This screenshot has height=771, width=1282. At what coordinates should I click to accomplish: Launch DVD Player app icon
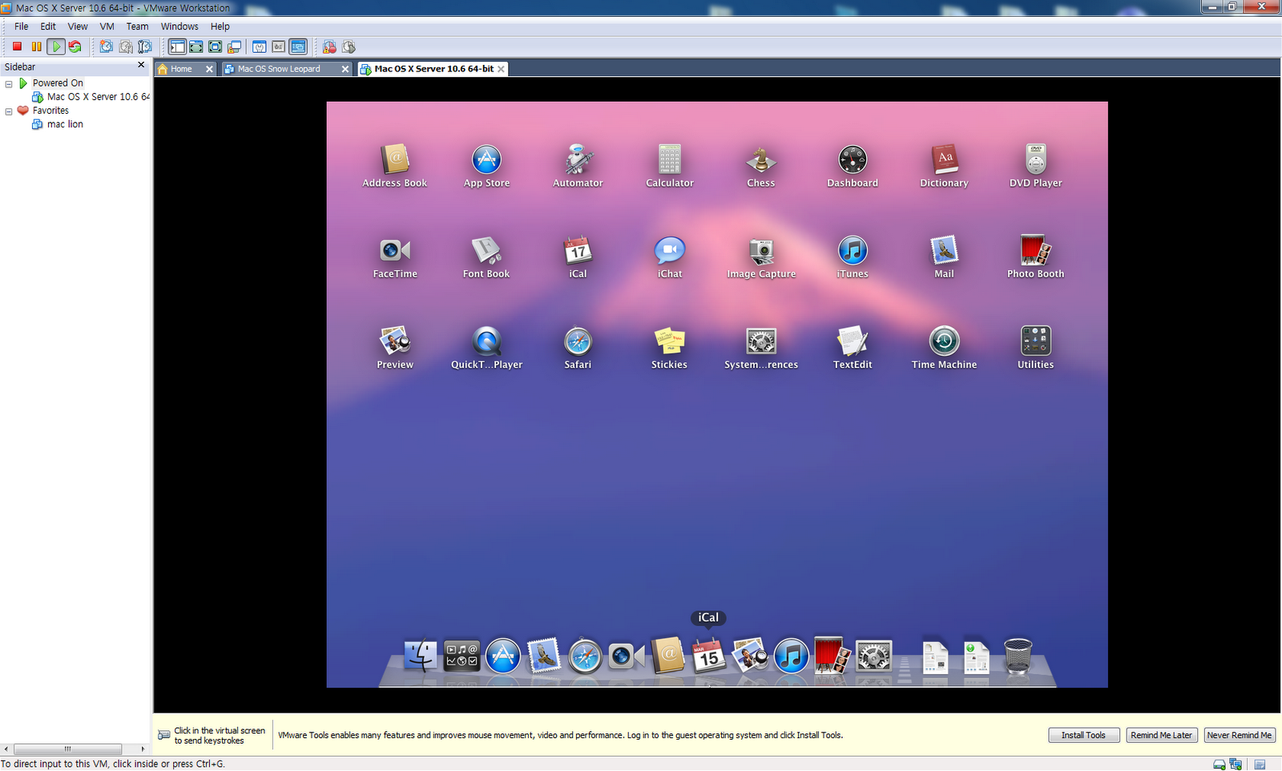(1036, 165)
